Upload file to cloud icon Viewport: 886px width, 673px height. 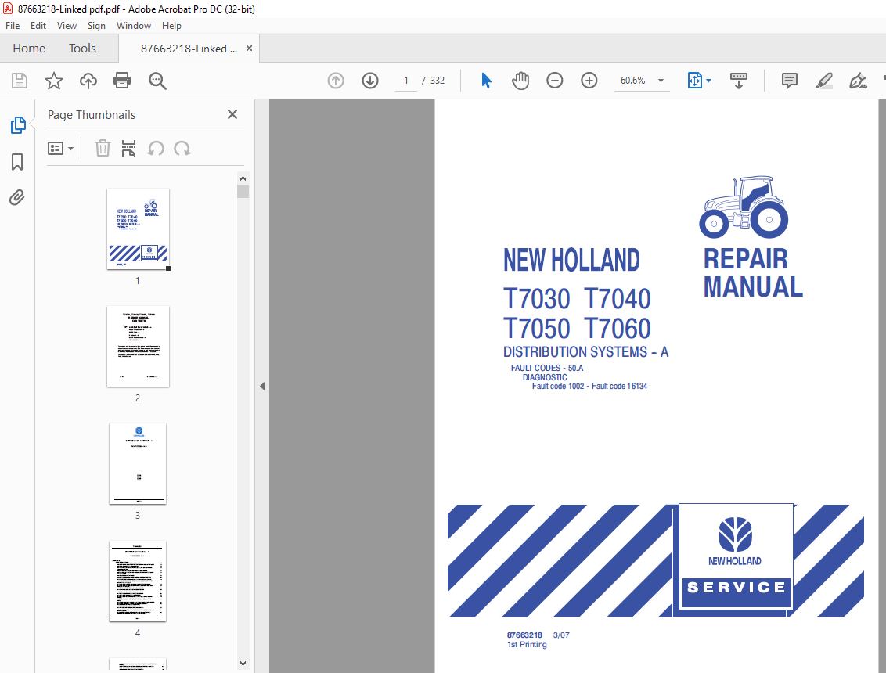[88, 81]
